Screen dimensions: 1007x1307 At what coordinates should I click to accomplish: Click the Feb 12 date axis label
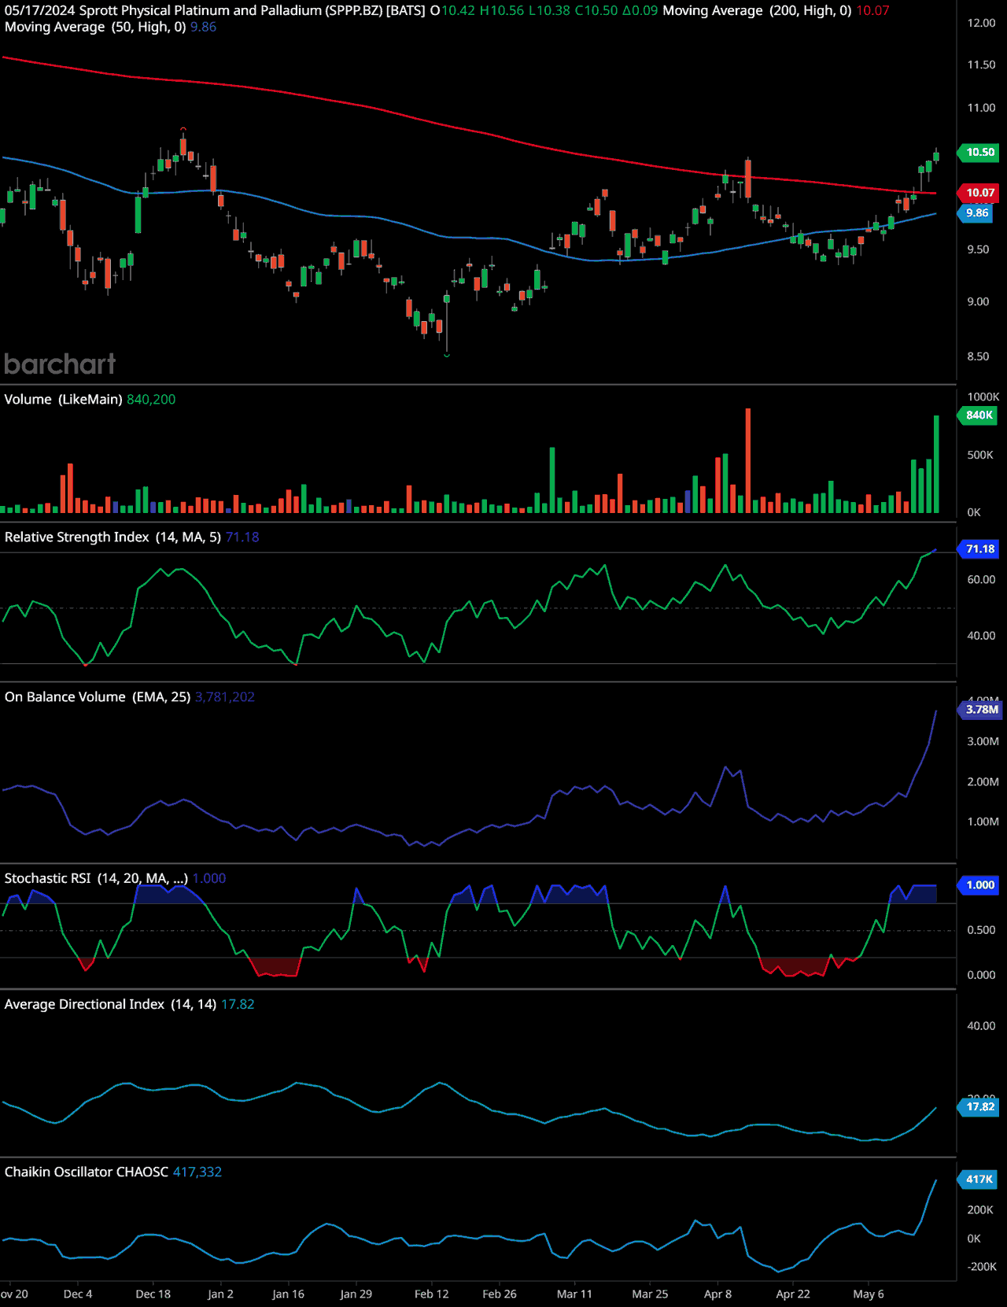tap(431, 1294)
